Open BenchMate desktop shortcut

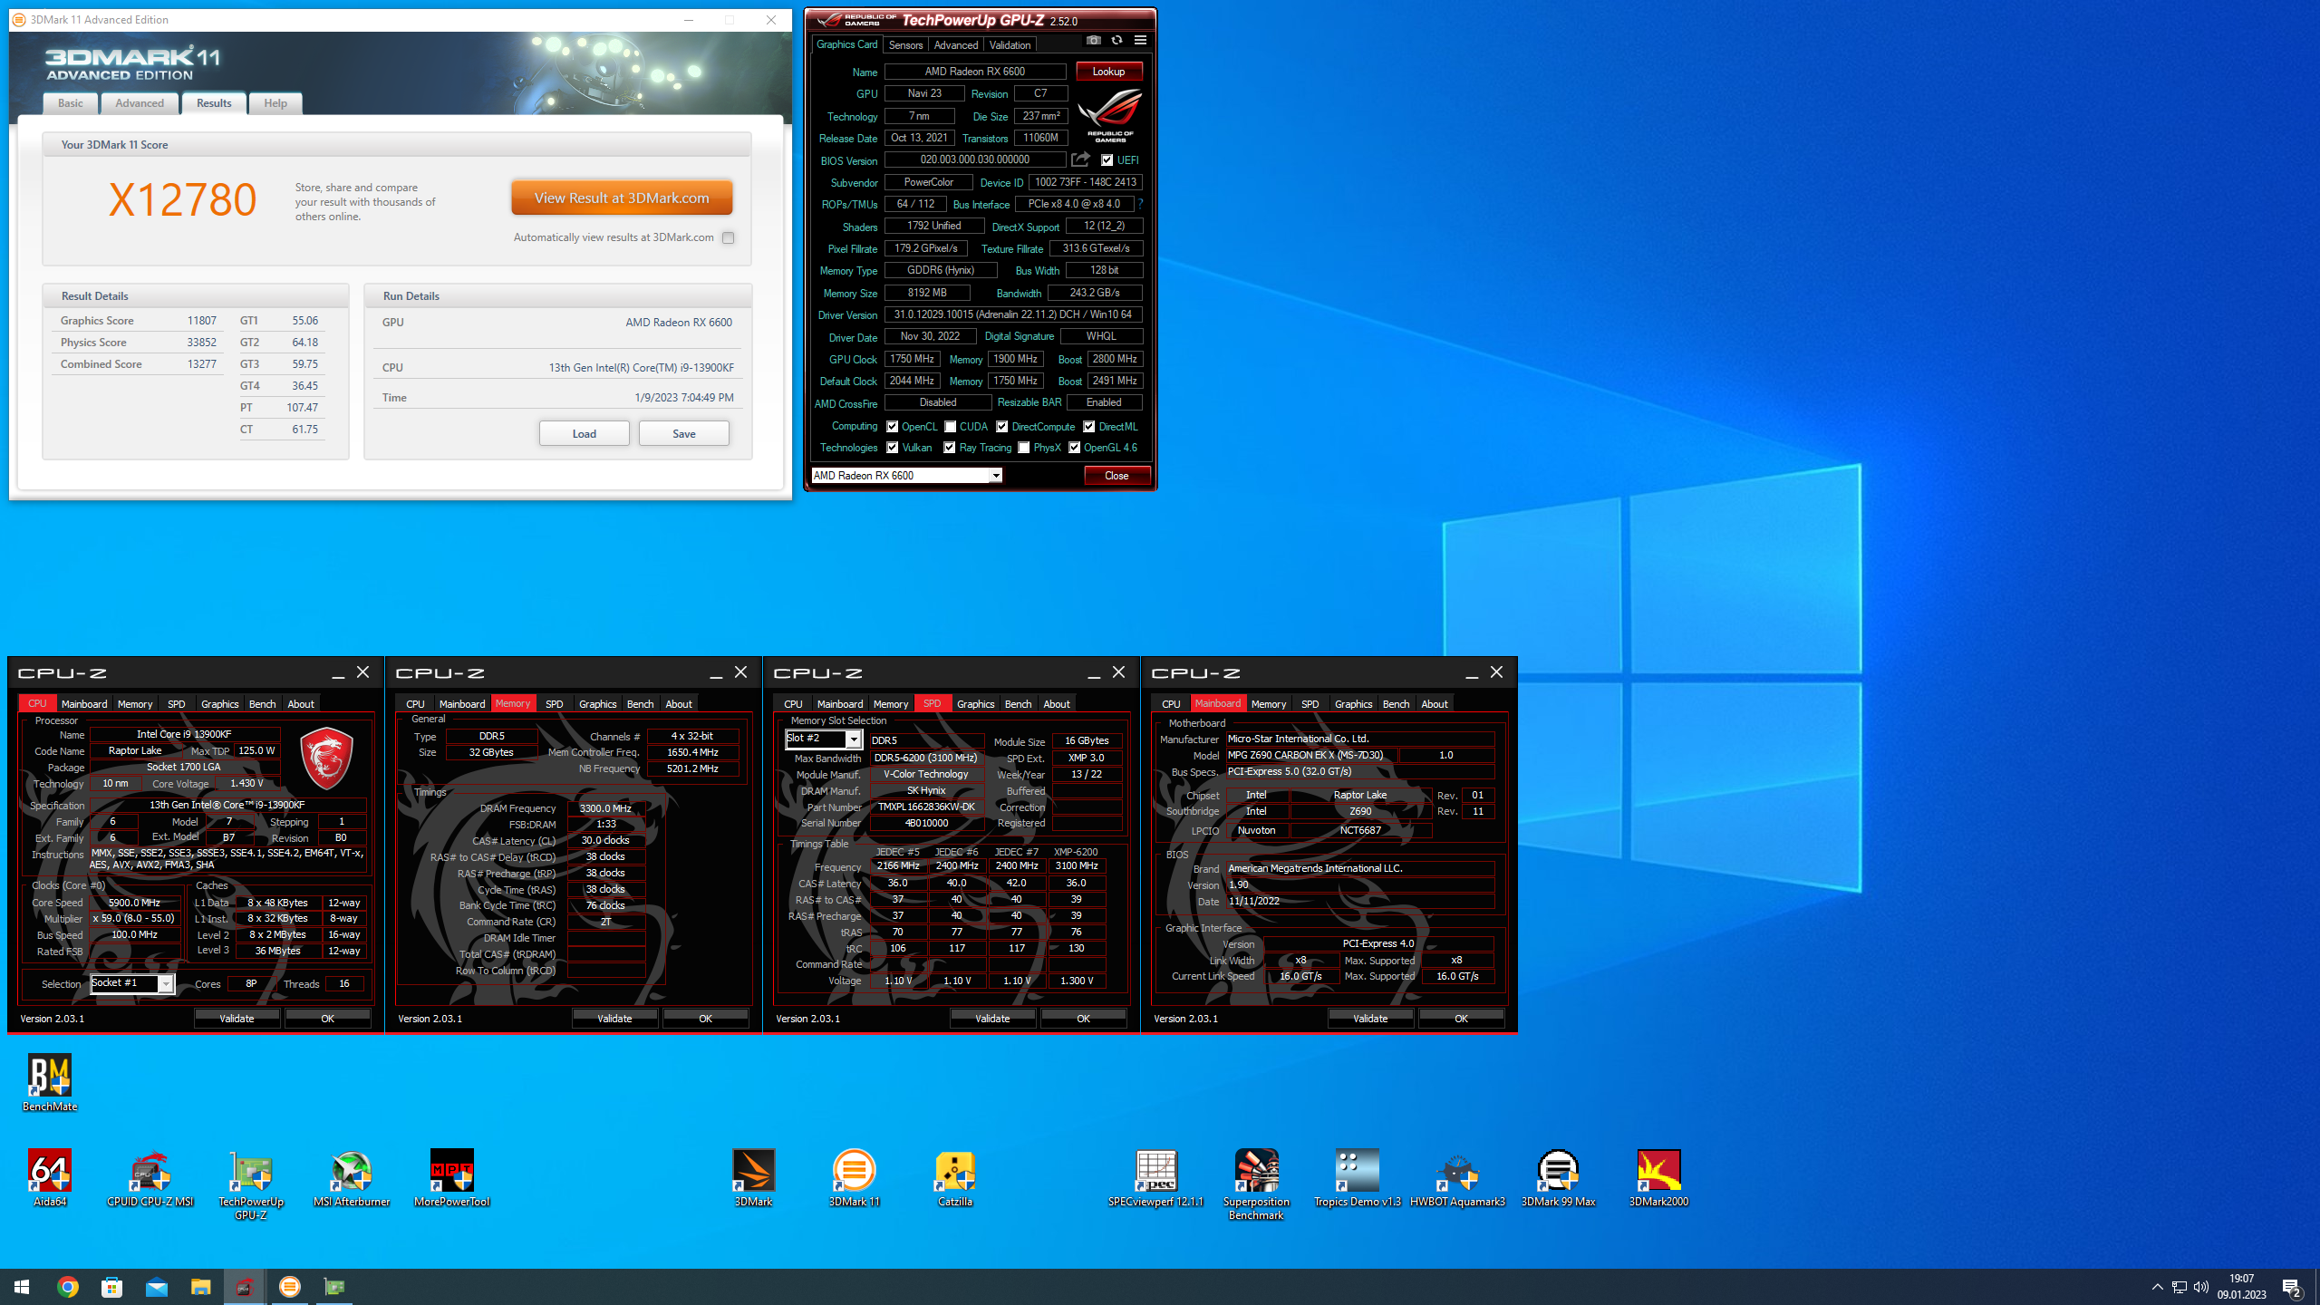coord(50,1083)
